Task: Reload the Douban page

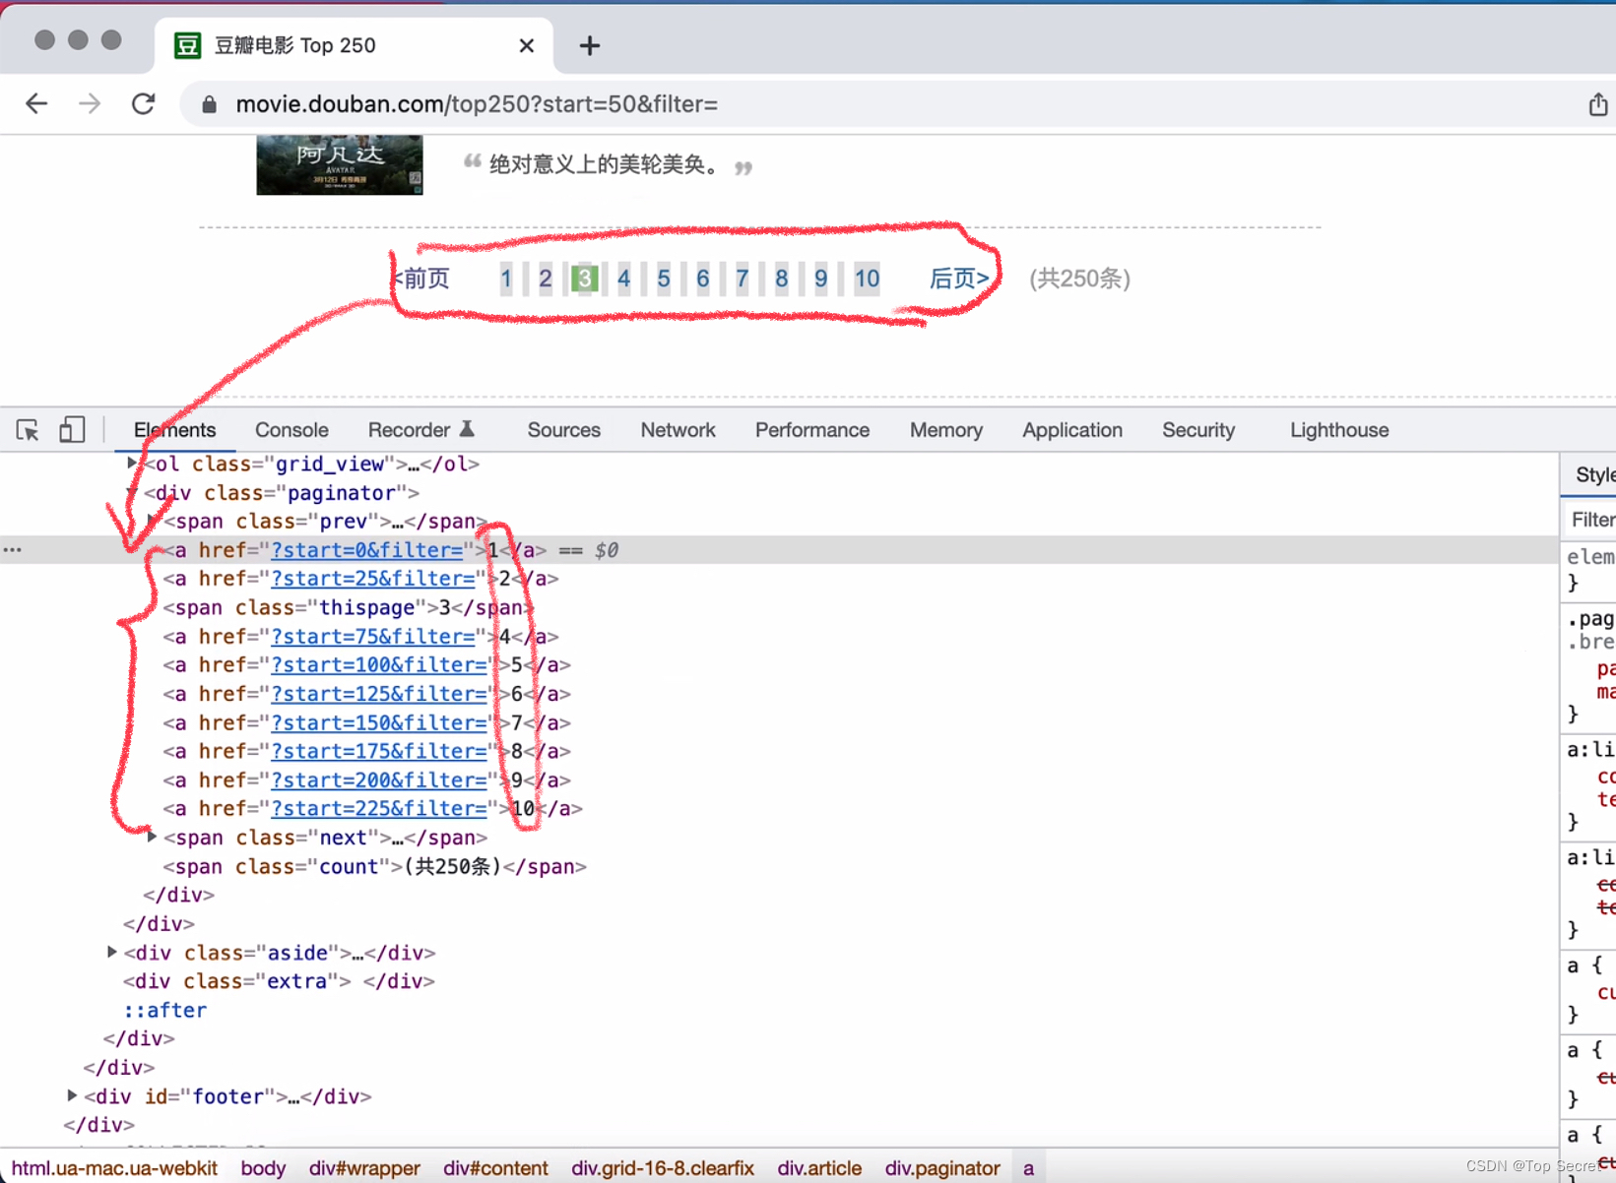Action: tap(144, 104)
